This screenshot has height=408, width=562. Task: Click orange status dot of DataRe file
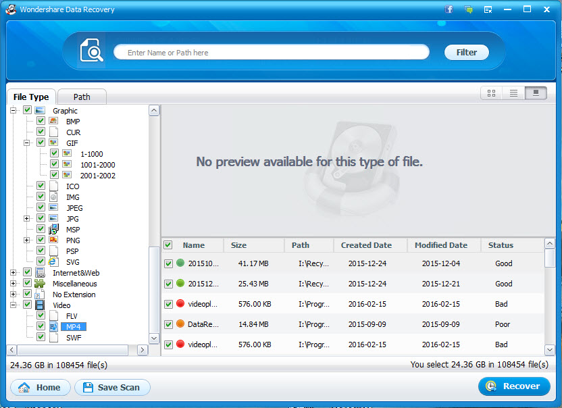point(180,324)
